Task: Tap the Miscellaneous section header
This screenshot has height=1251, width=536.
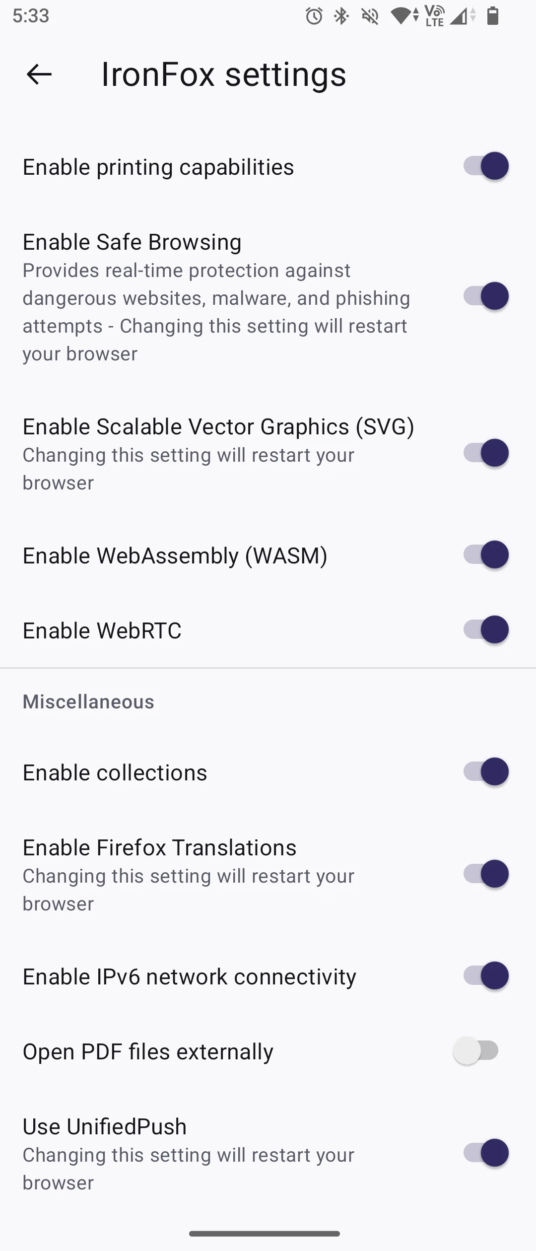Action: 88,702
